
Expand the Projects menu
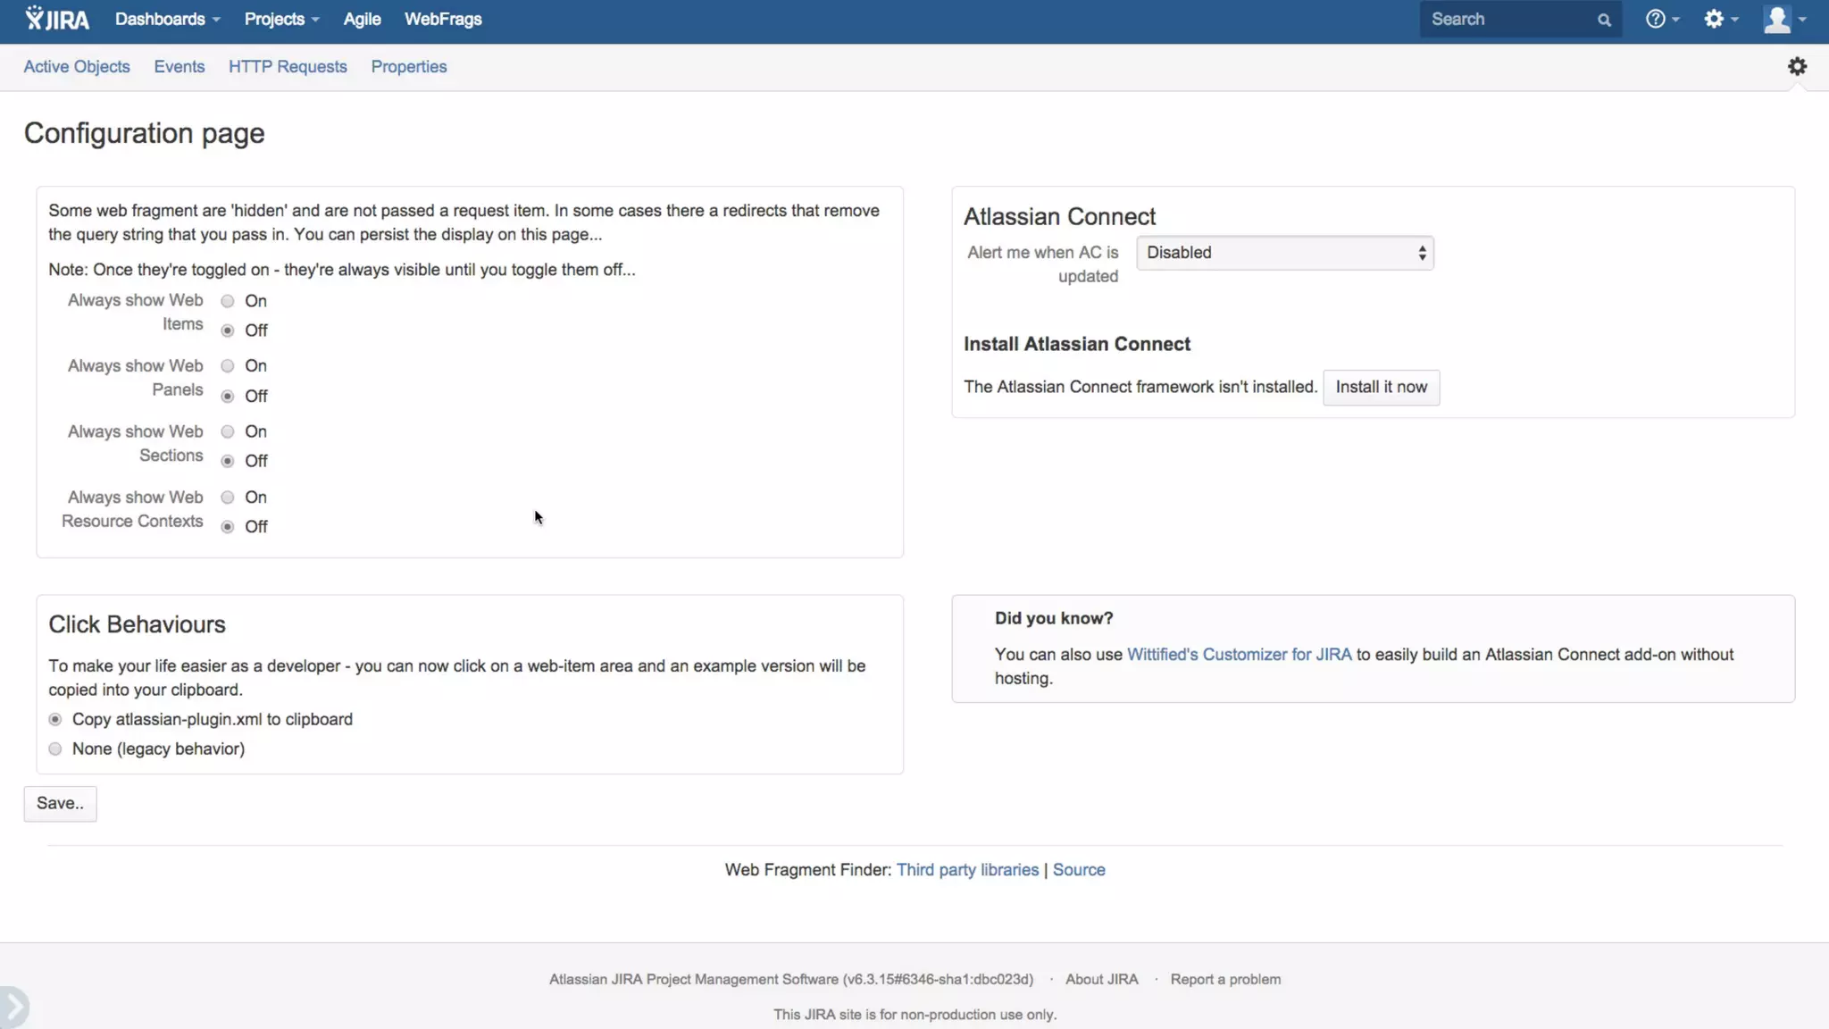point(281,19)
